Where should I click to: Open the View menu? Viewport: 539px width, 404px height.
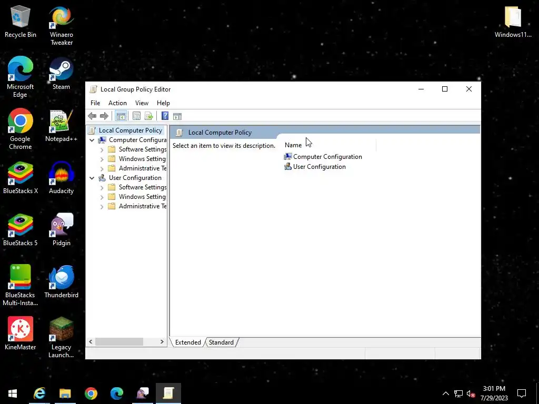coord(142,103)
